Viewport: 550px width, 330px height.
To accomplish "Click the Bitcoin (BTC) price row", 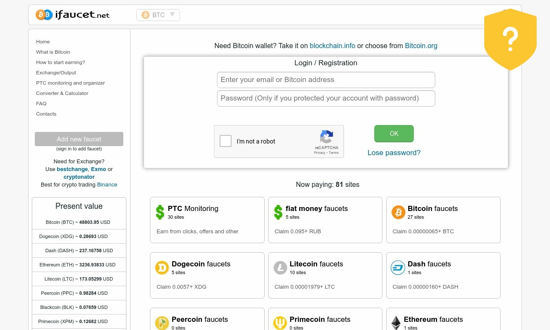I will (x=79, y=222).
